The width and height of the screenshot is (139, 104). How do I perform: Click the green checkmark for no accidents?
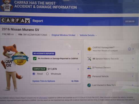coord(35,59)
